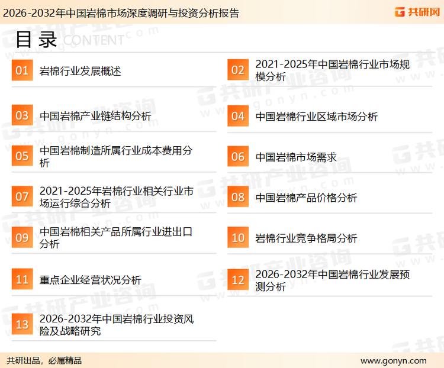Click the orange 12 number box

pyautogui.click(x=238, y=280)
